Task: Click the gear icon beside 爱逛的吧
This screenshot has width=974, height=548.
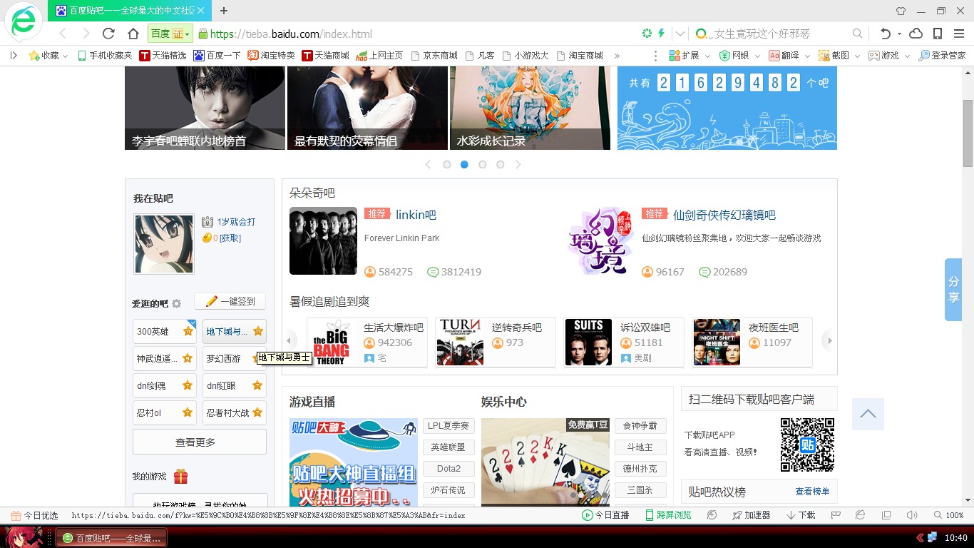Action: 176,303
